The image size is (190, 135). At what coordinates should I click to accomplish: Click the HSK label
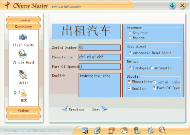[24, 101]
